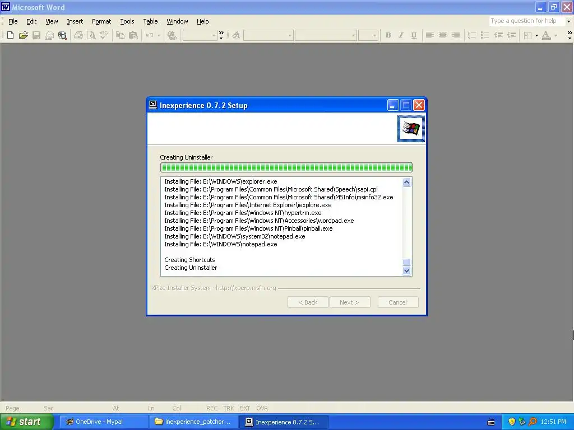Open the Border style dropdown arrow
The height and width of the screenshot is (430, 574).
536,35
